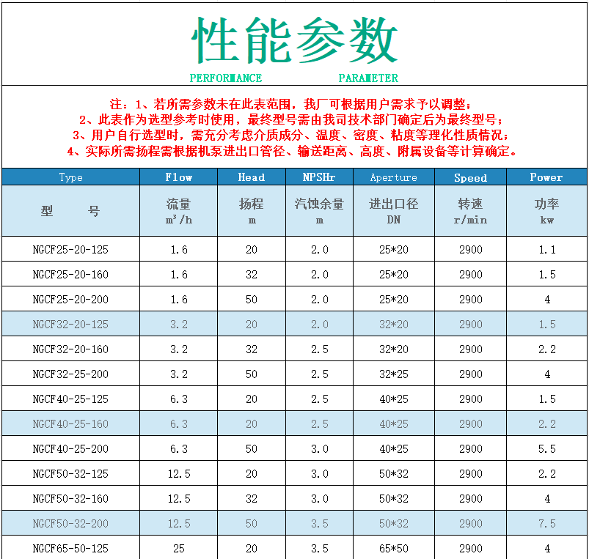Screen dimensions: 589x559
Task: Select the 7.5 power value cell
Action: tap(546, 524)
